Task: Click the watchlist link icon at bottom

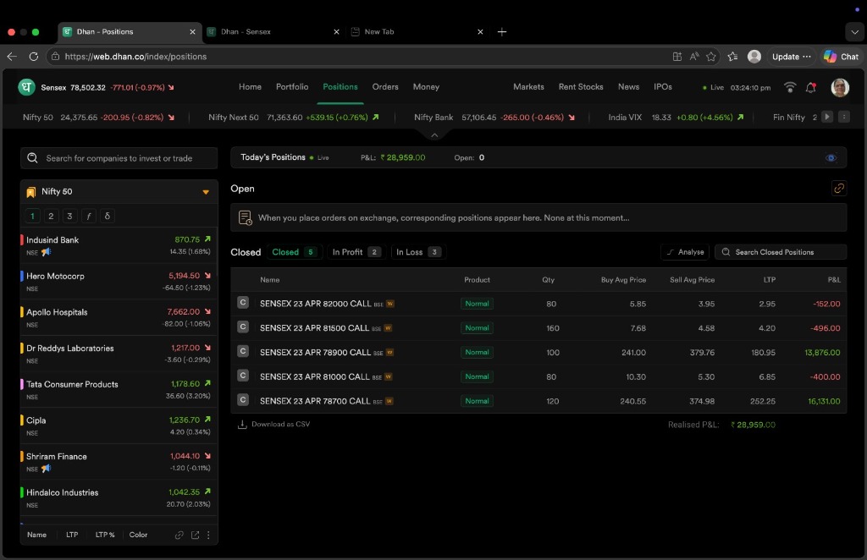Action: (x=179, y=535)
